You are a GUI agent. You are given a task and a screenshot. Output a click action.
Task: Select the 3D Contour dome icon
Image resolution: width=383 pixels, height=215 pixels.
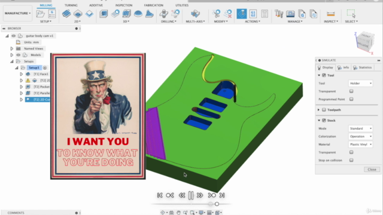pyautogui.click(x=138, y=14)
